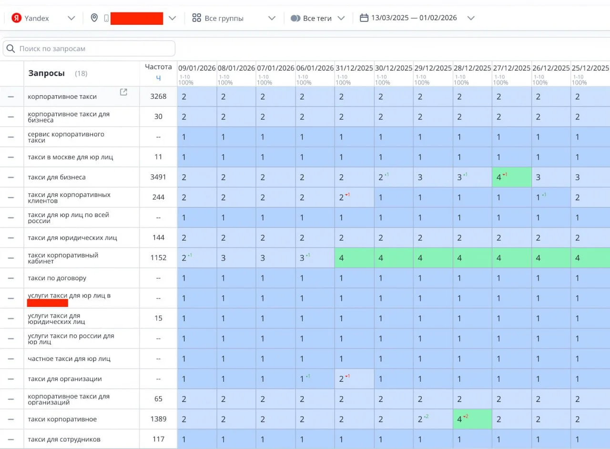Sort by Частота column header
This screenshot has width=610, height=449.
point(158,67)
